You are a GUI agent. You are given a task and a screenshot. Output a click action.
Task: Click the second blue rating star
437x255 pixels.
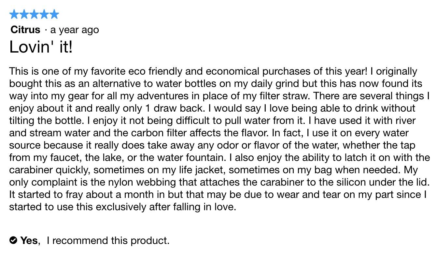[x=24, y=14]
